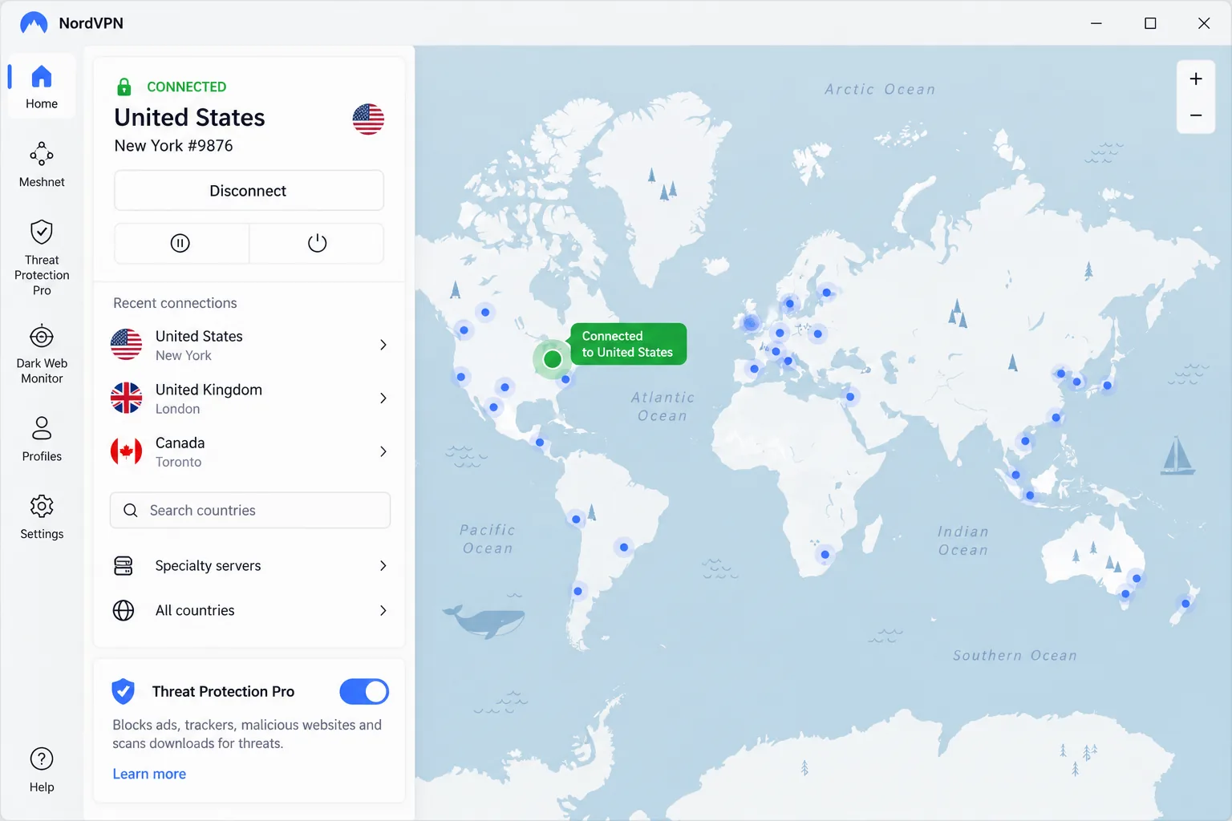Click the Atlantic Ocean map label
This screenshot has height=821, width=1232.
pos(663,406)
